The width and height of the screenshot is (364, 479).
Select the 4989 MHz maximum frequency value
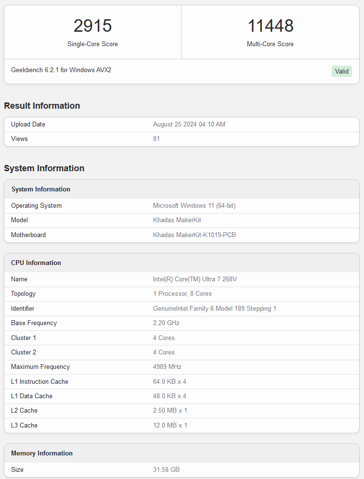pyautogui.click(x=167, y=367)
